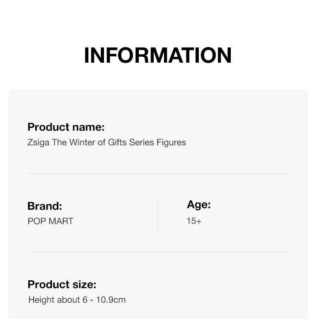316x319 pixels.
Task: Click the word "MART" in the brand value
Action: 61,221
